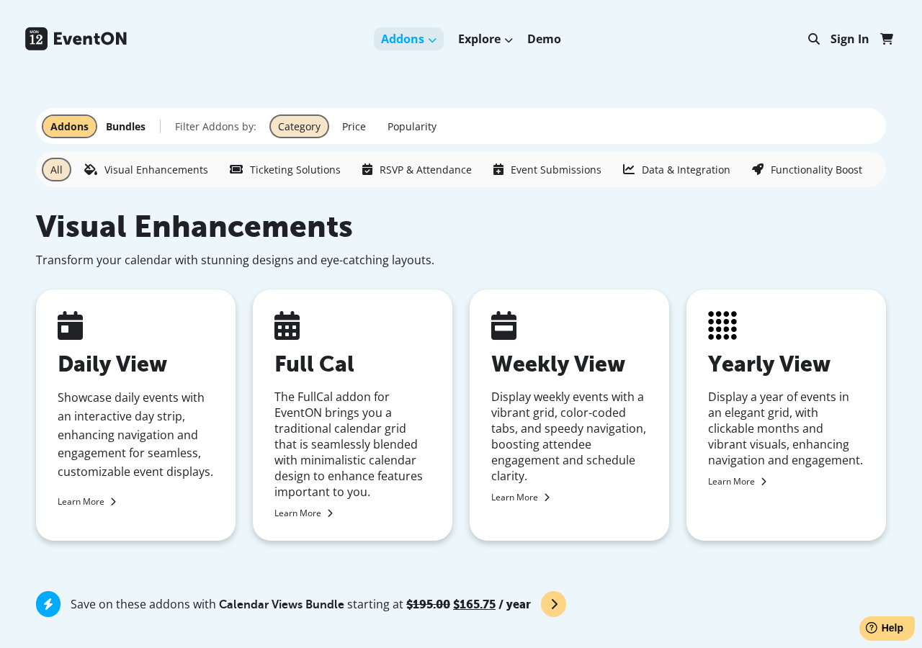Image resolution: width=922 pixels, height=648 pixels.
Task: Click Learn More under Daily View
Action: point(87,501)
